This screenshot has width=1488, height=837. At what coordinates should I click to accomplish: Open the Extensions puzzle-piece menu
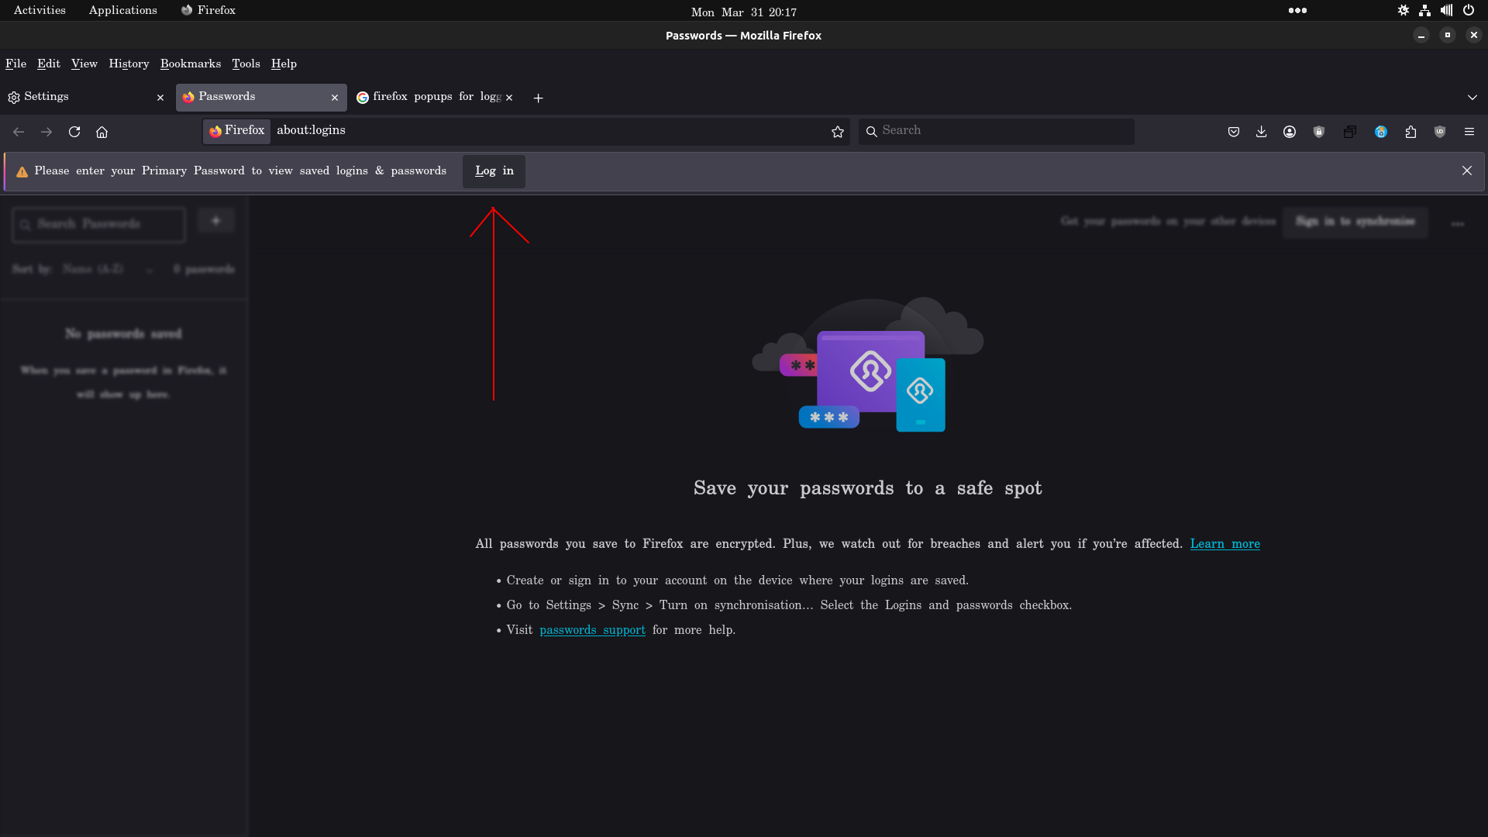1410,132
